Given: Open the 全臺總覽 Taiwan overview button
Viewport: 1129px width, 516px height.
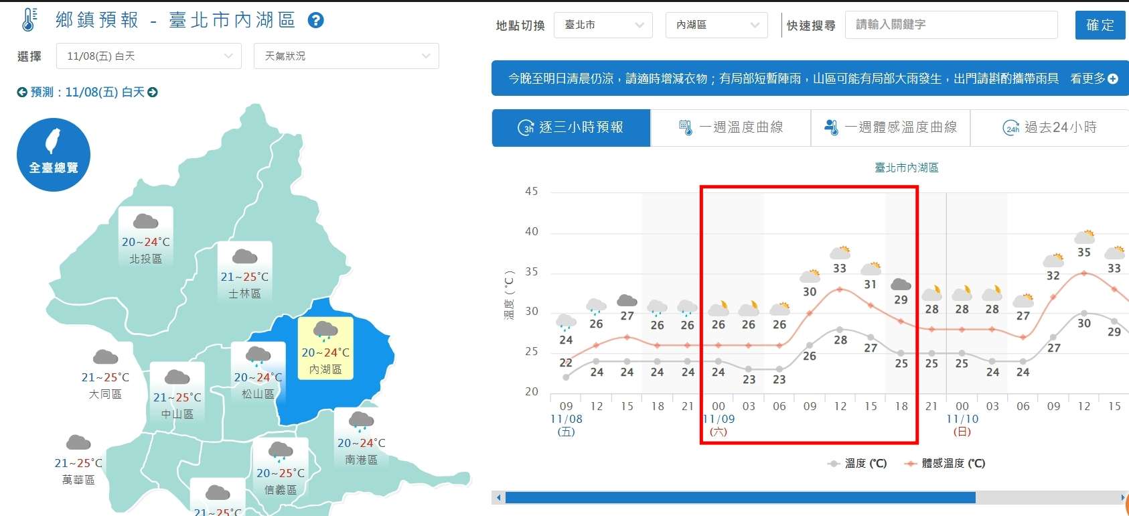Looking at the screenshot, I should coord(54,155).
